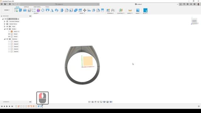
Task: Click the Select tool icon
Action: tap(145, 10)
